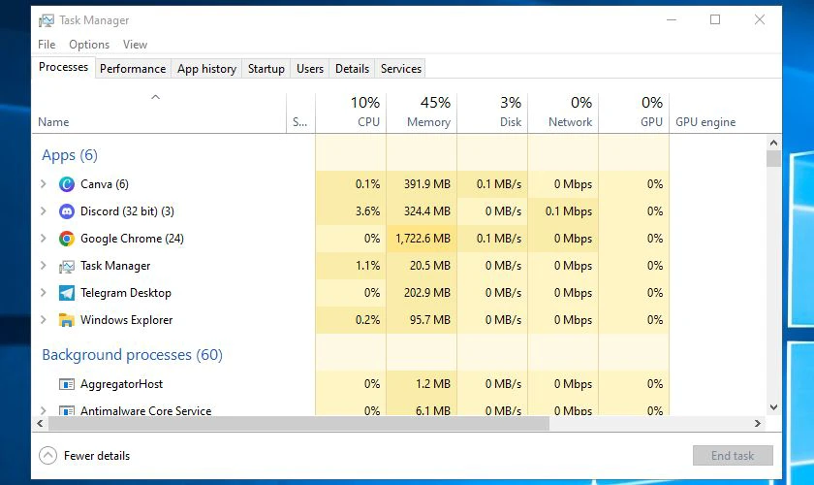Select the Google Chrome (24) row name
The width and height of the screenshot is (814, 485).
tap(132, 239)
